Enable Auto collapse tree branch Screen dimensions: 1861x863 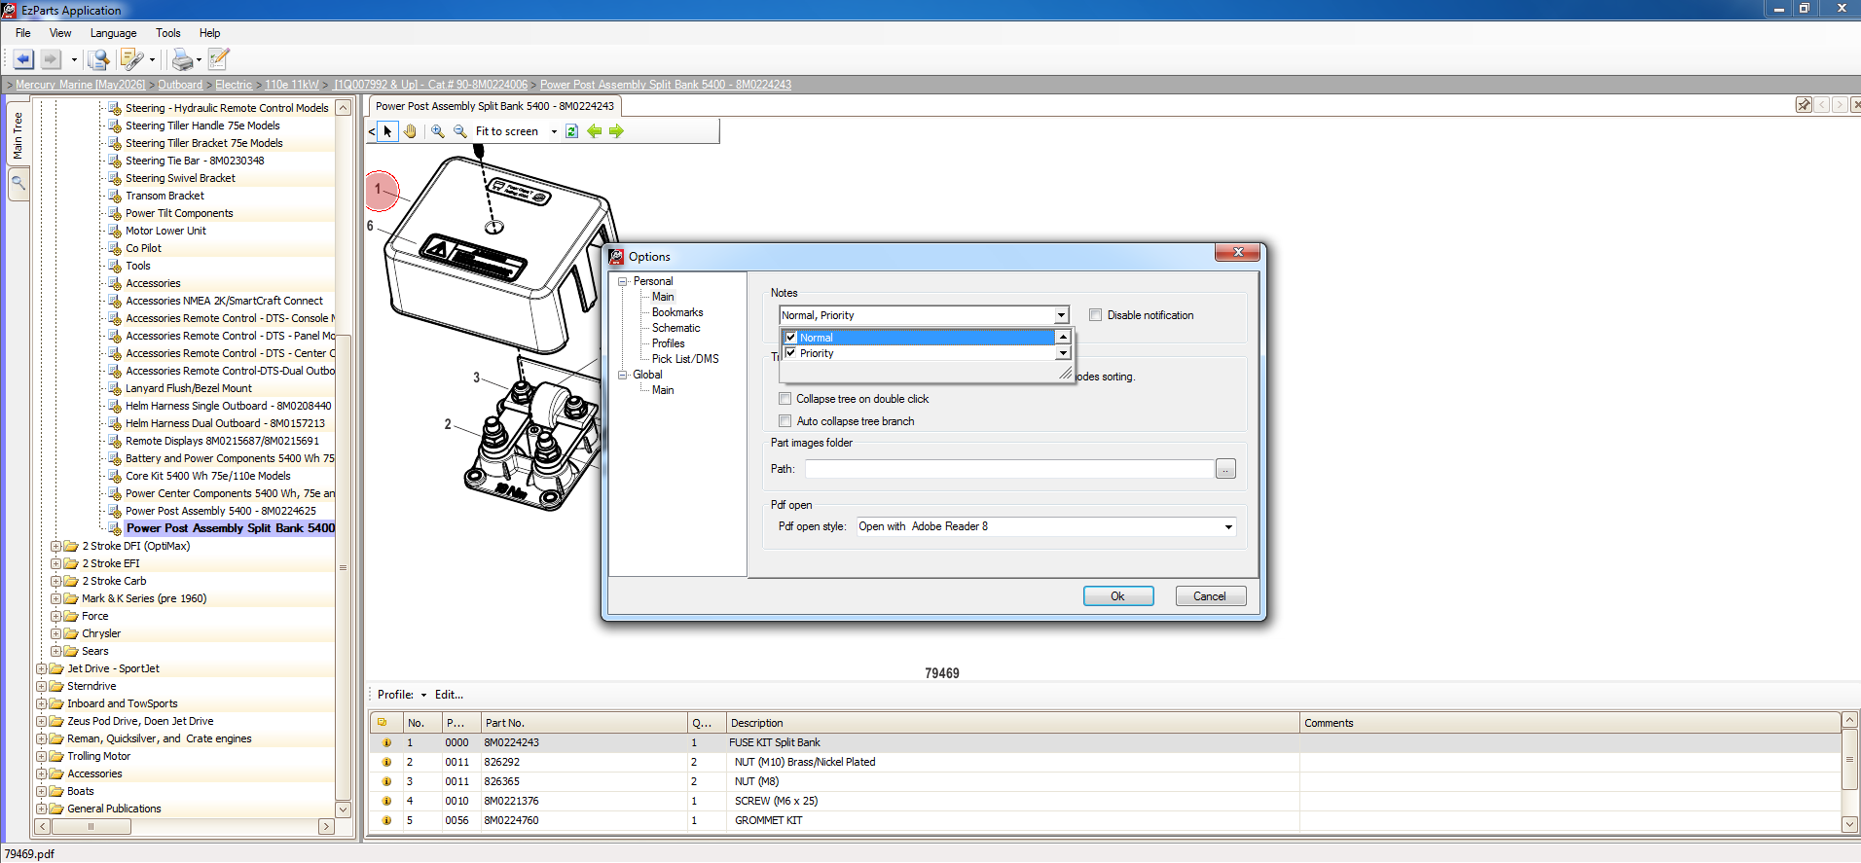[x=785, y=421]
